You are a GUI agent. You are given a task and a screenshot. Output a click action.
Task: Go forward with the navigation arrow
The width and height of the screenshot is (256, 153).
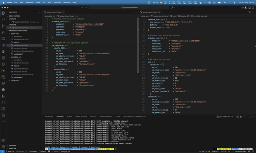click(x=86, y=7)
